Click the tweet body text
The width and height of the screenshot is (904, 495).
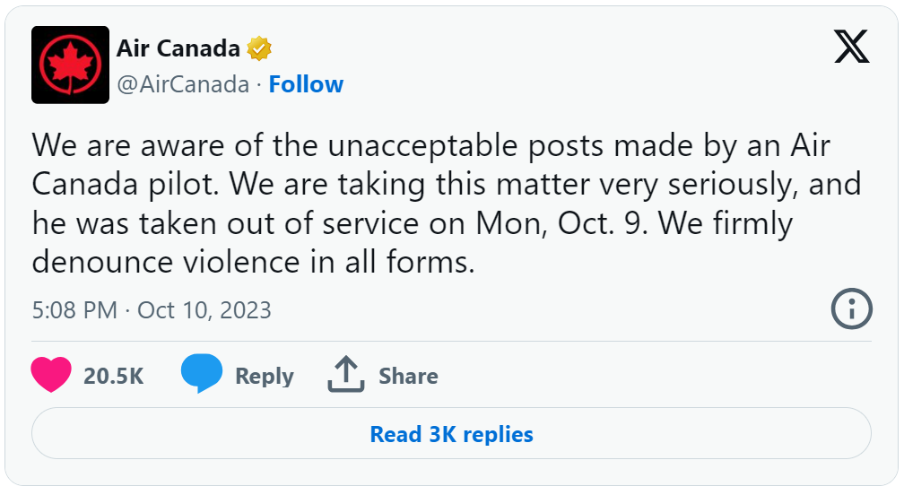click(x=447, y=204)
